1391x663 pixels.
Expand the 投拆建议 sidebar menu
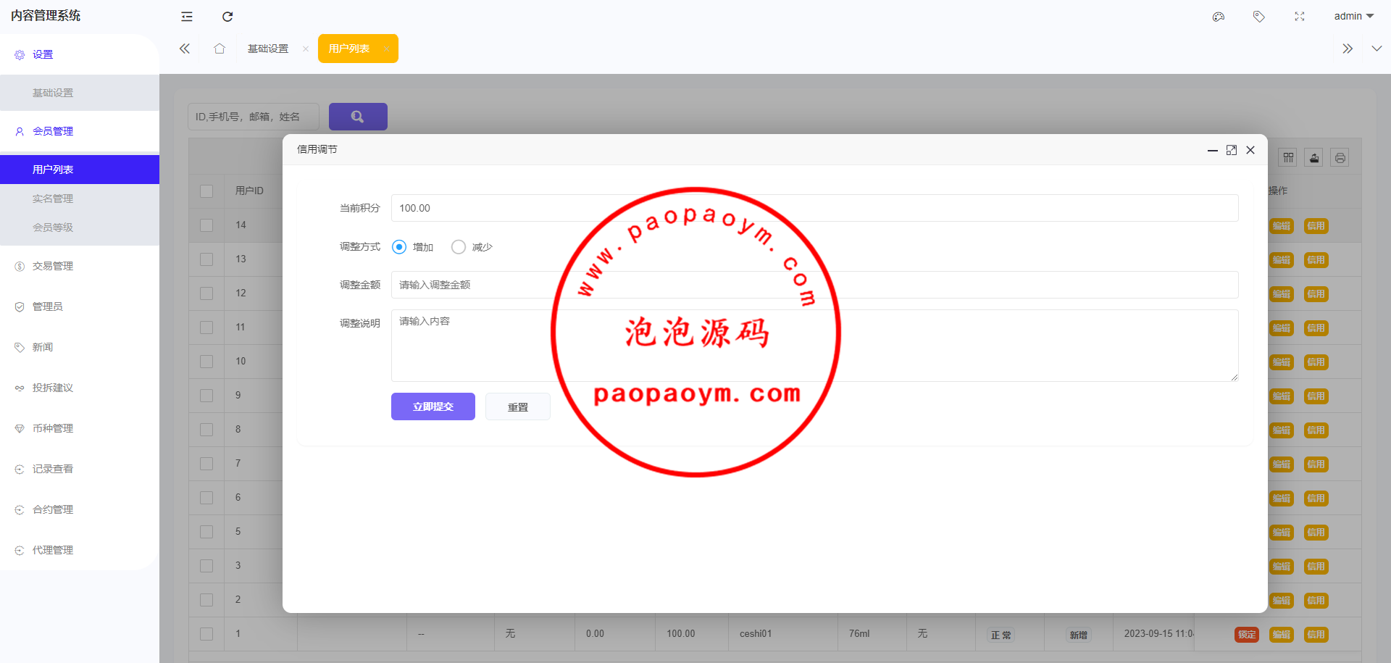point(80,388)
